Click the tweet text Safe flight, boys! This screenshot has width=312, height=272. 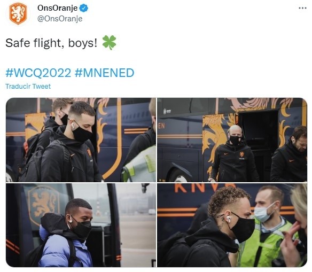[x=51, y=43]
